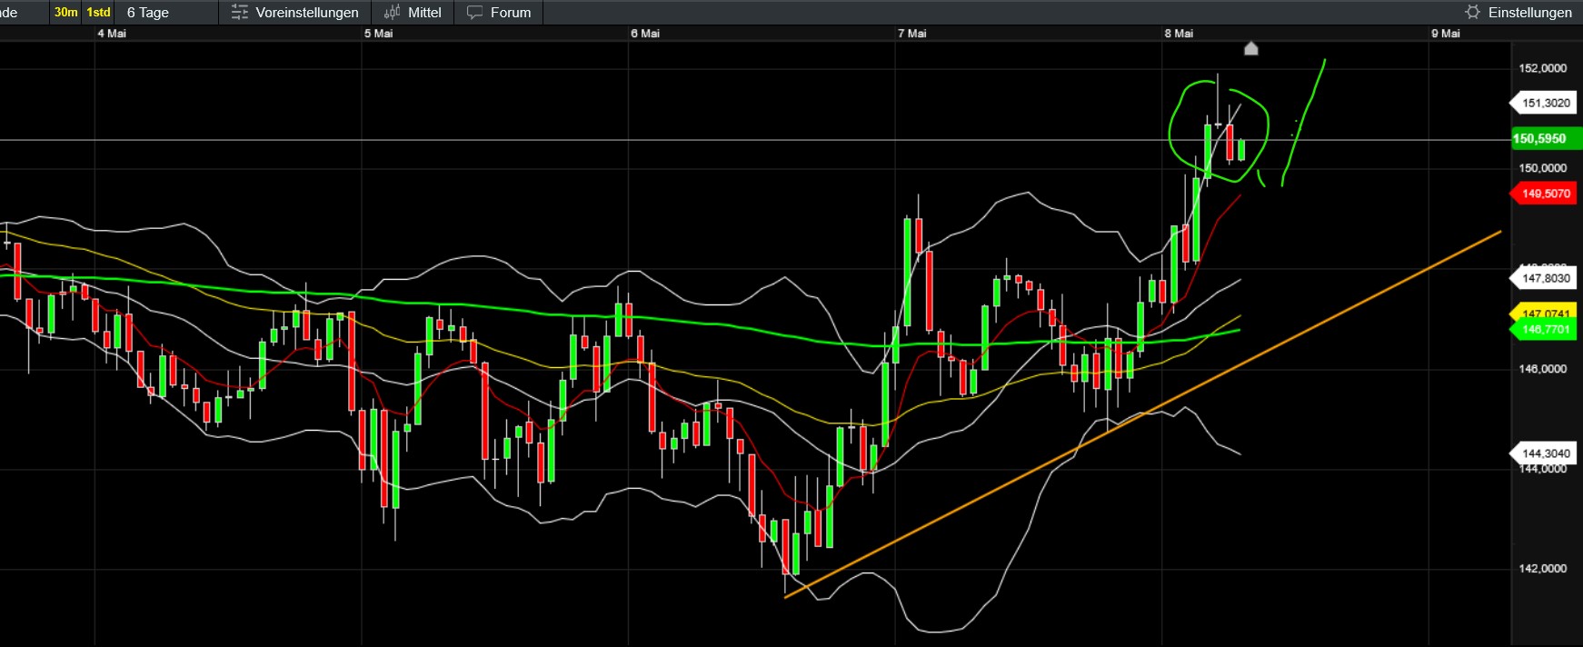Viewport: 1583px width, 647px height.
Task: Click the 142,0000 axis label
Action: 1543,569
